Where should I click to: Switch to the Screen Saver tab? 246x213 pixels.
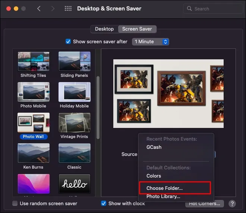point(137,29)
